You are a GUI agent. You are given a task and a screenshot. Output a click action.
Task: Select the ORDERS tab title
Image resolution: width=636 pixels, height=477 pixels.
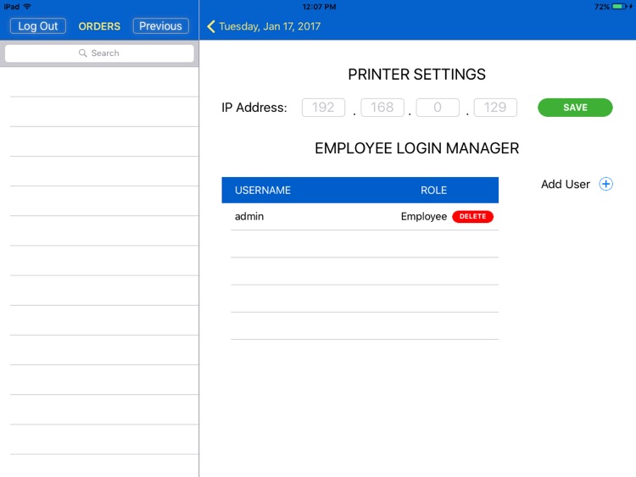click(99, 26)
